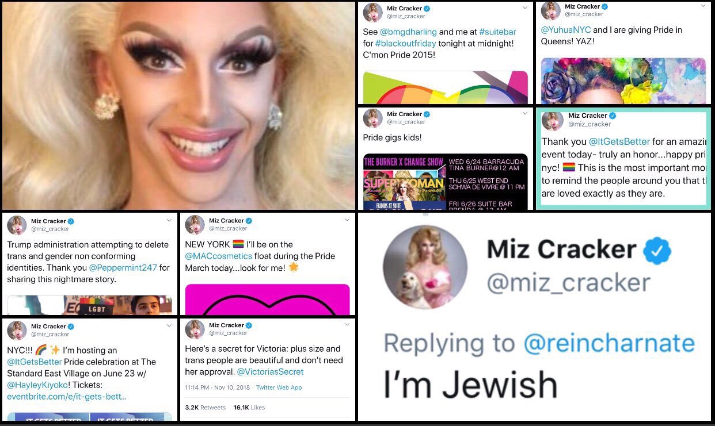Open the chevron menu on the Victoria's Secret tweet
The height and width of the screenshot is (426, 715).
(347, 324)
